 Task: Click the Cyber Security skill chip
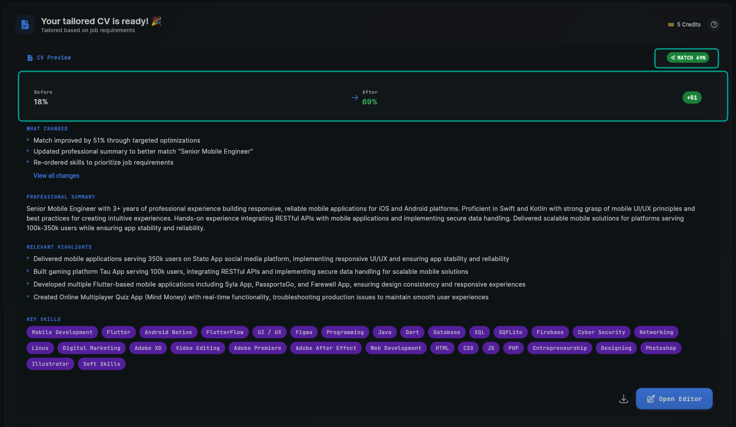601,332
